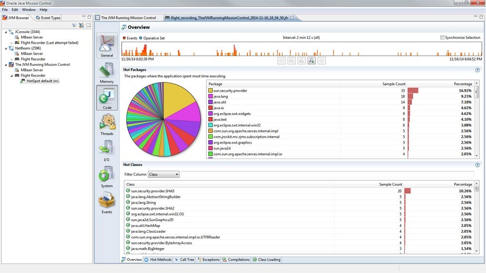Click the new connection icon in JVM Browser
486x273 pixels.
click(x=81, y=25)
